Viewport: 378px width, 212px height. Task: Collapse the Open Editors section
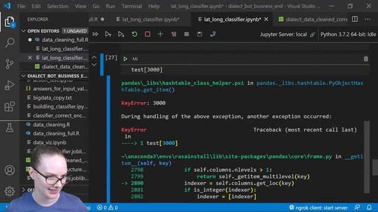pos(24,31)
